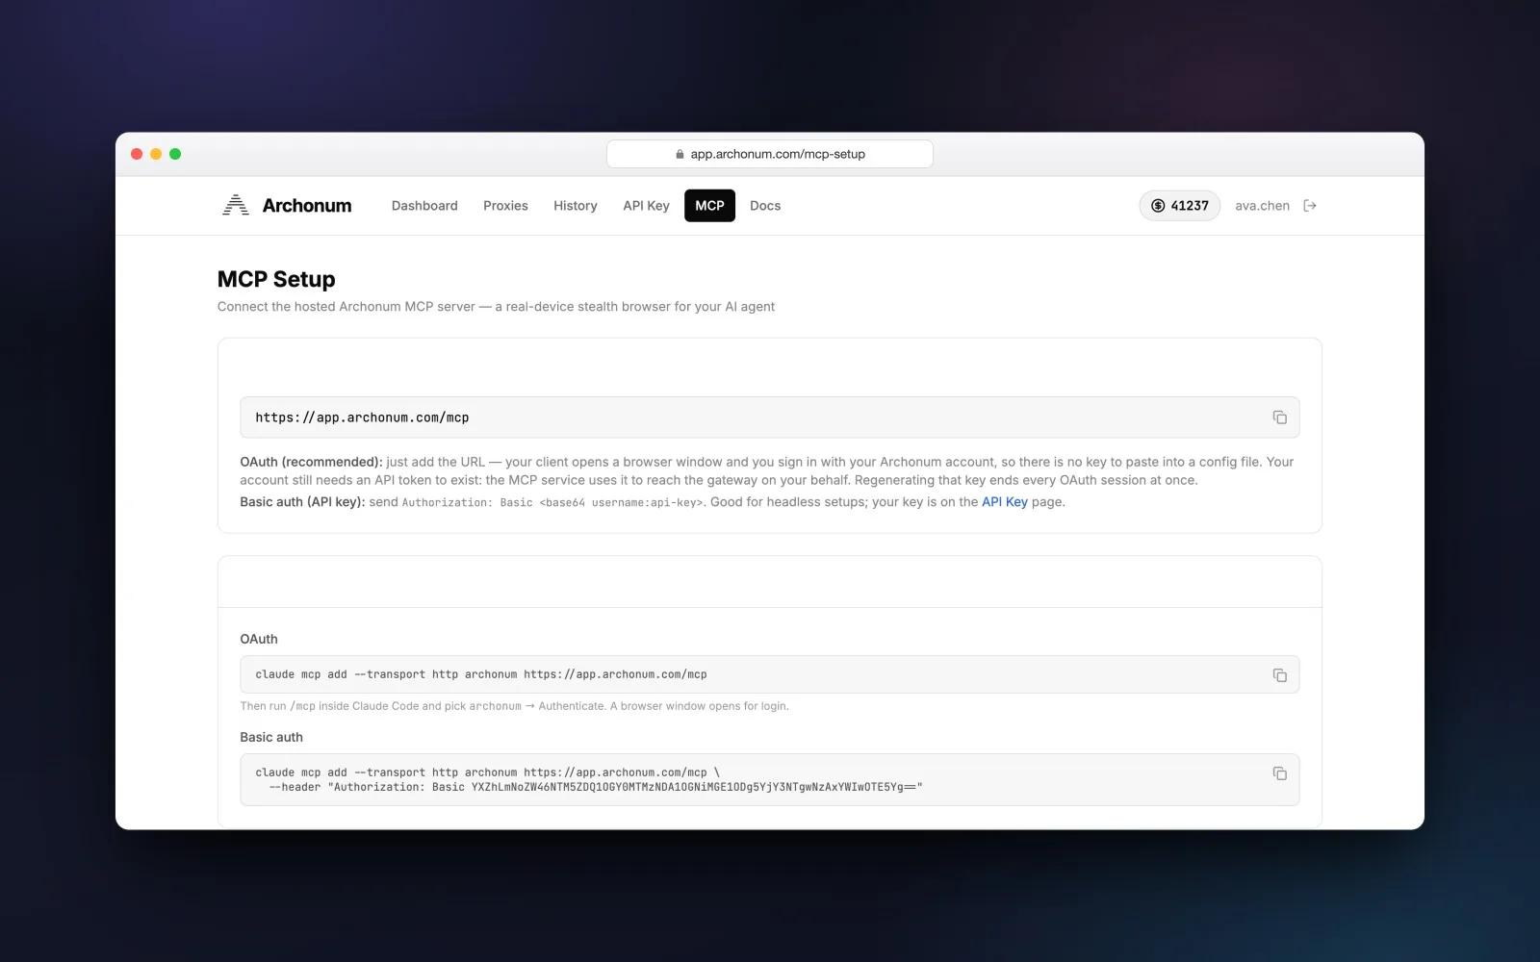Click the credits coin icon
This screenshot has height=962, width=1540.
tap(1158, 206)
